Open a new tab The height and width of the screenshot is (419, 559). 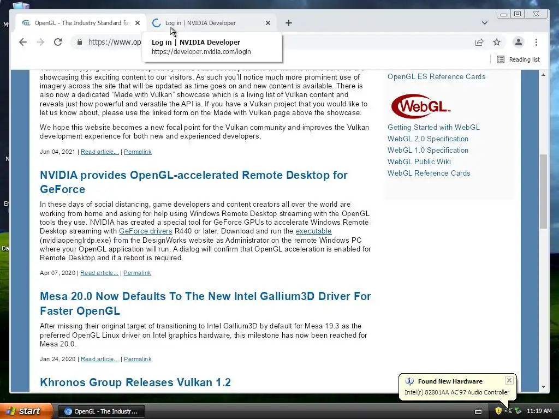click(289, 23)
